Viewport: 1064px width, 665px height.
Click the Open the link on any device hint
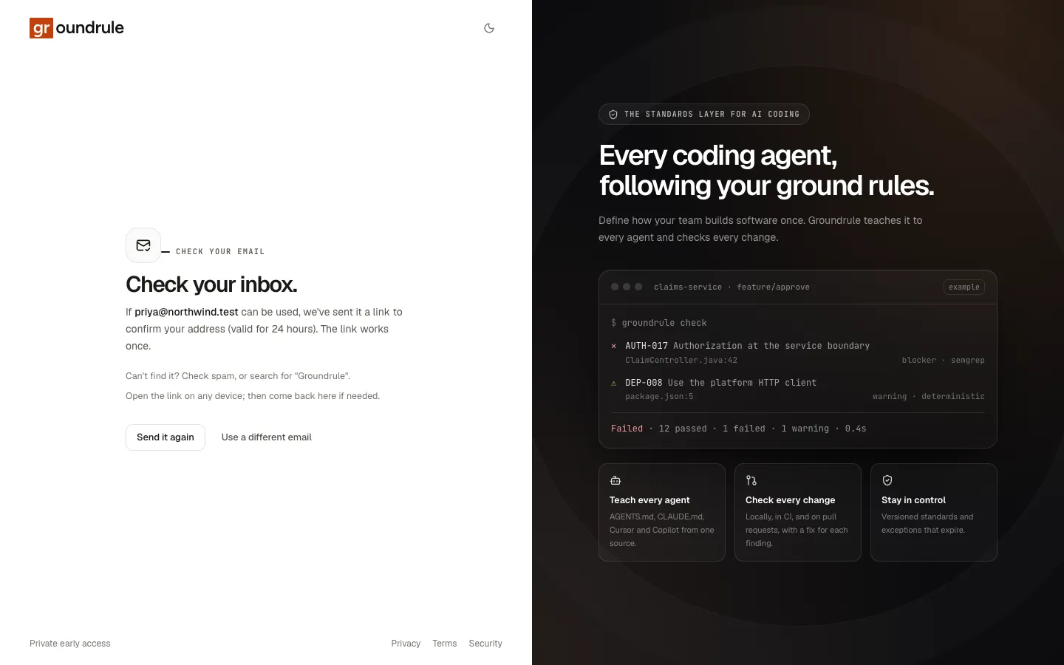(253, 396)
